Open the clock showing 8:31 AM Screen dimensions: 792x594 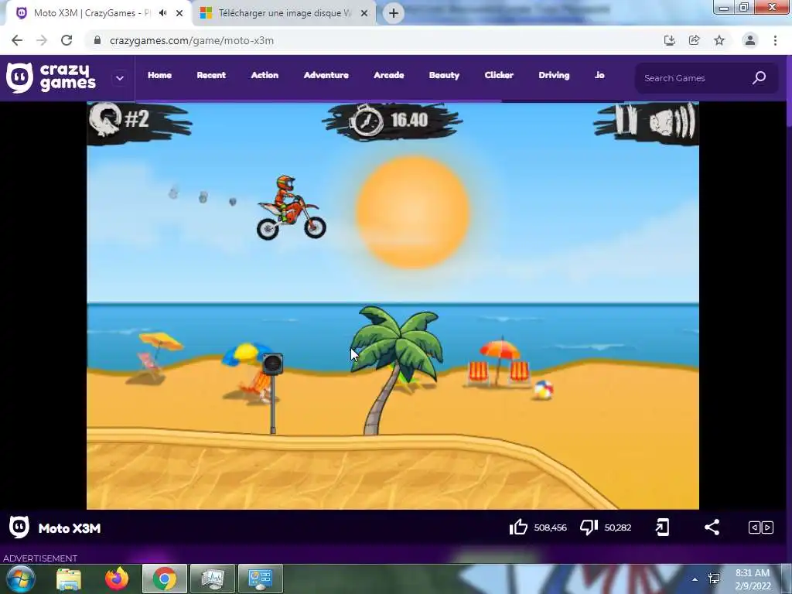(x=753, y=579)
